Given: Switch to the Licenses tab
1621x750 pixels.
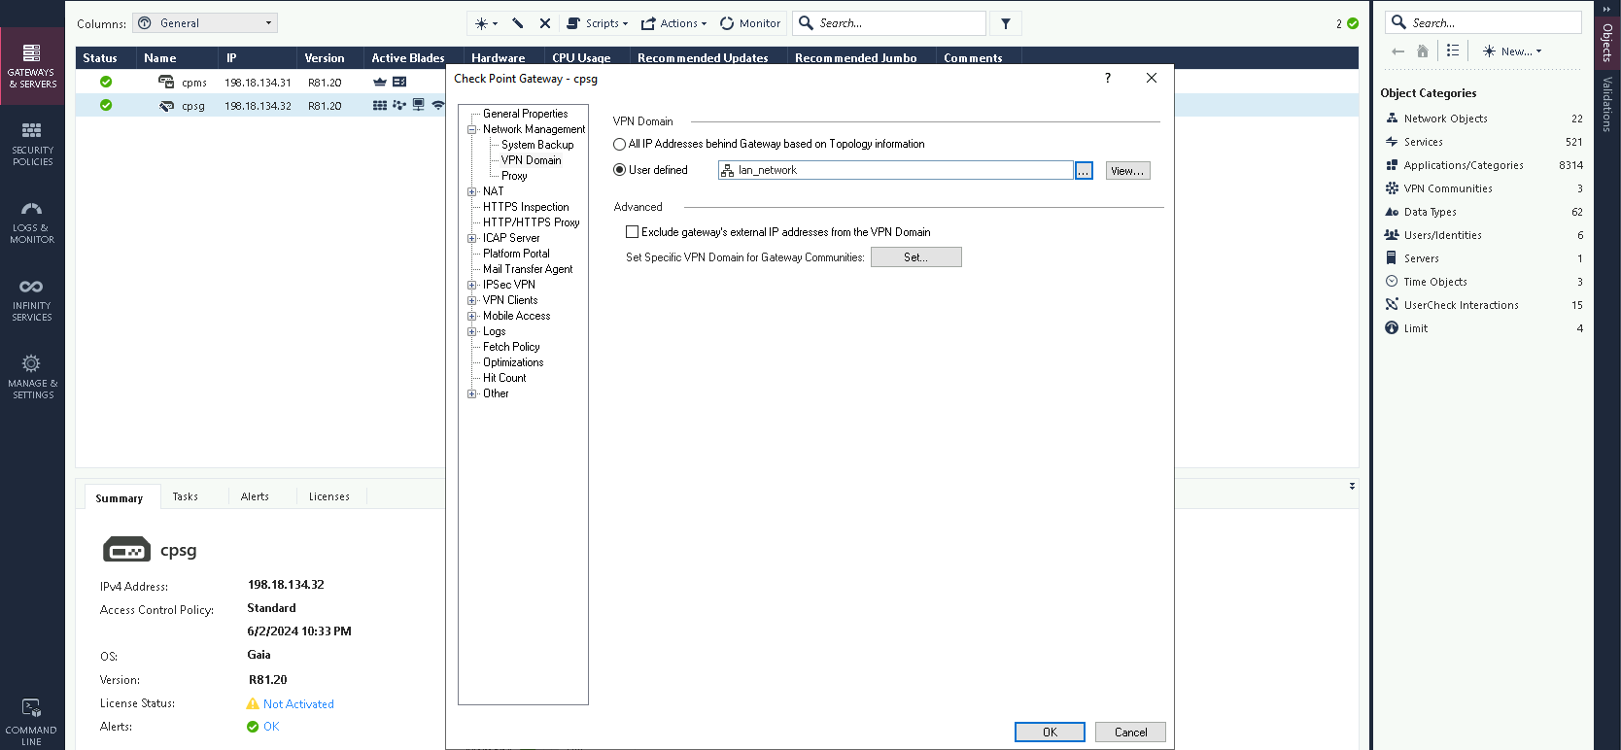Looking at the screenshot, I should (x=328, y=496).
